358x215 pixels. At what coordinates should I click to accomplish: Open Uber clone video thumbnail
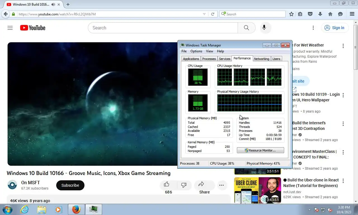click(258, 190)
